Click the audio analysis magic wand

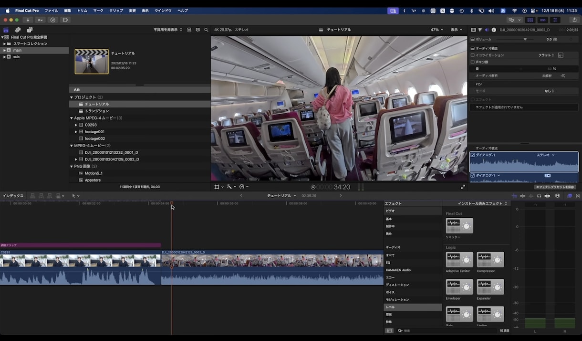coord(563,75)
